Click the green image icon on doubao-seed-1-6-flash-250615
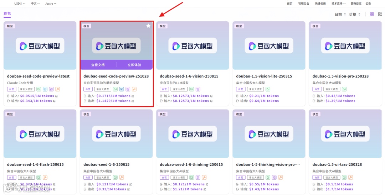The width and height of the screenshot is (385, 195). [x=39, y=177]
